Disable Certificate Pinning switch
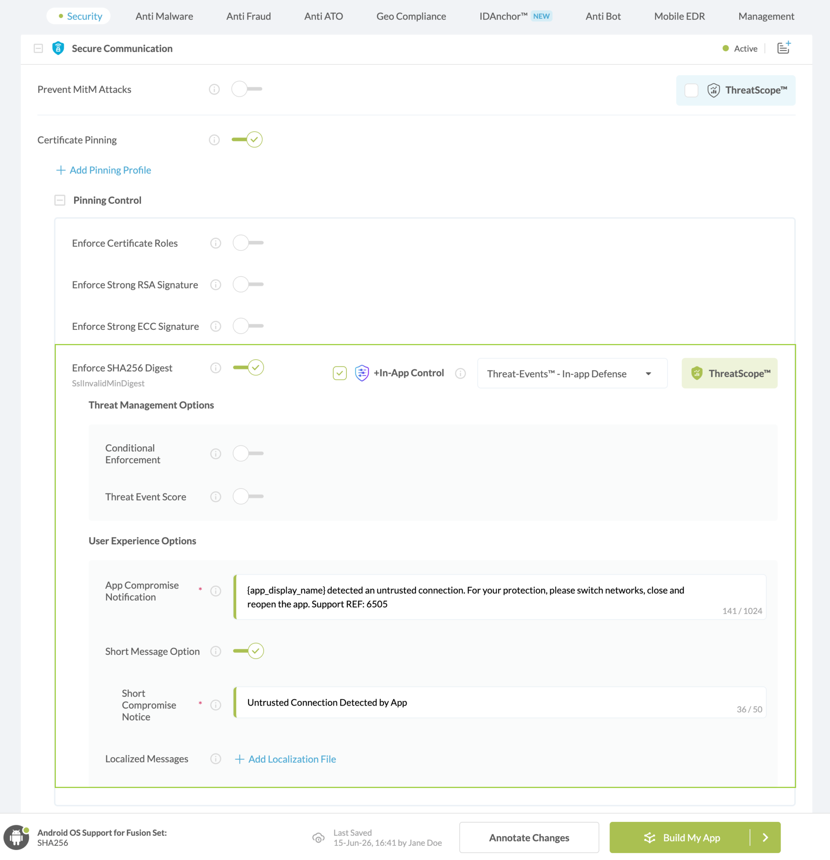 pos(246,139)
